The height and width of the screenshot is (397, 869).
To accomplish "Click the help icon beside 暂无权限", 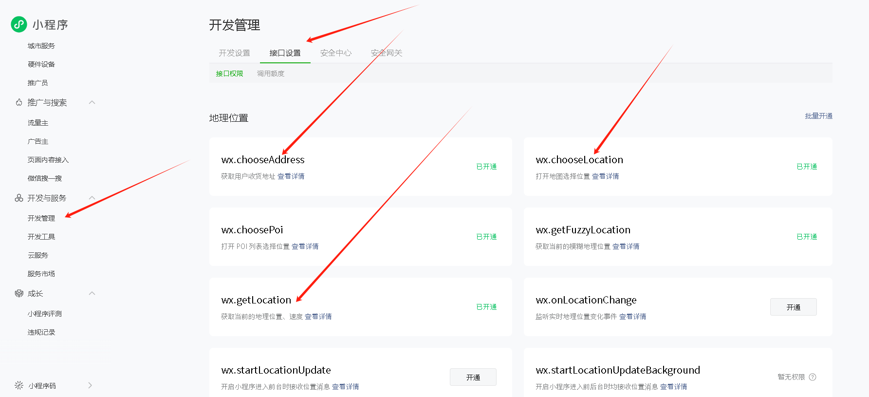I will tap(813, 377).
